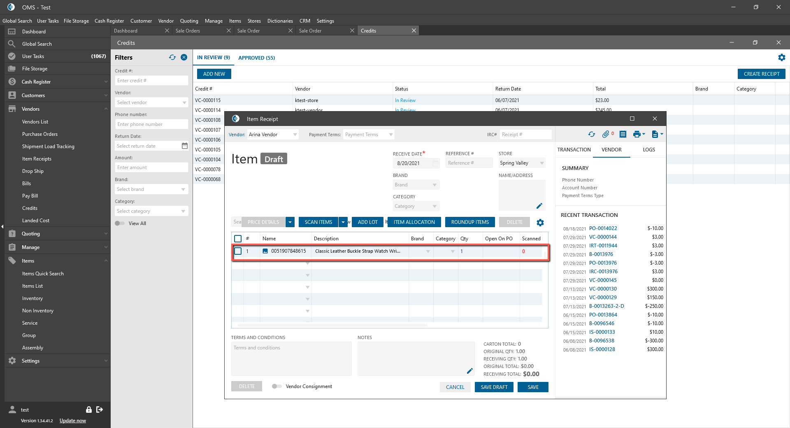Image resolution: width=790 pixels, height=428 pixels.
Task: Open transaction link PO-0014022
Action: [603, 228]
